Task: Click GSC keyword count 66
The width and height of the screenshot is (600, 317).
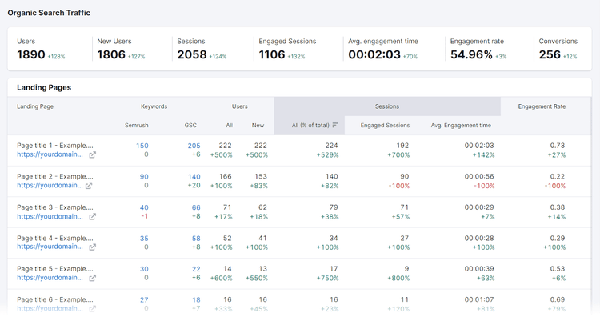Action: pyautogui.click(x=196, y=207)
